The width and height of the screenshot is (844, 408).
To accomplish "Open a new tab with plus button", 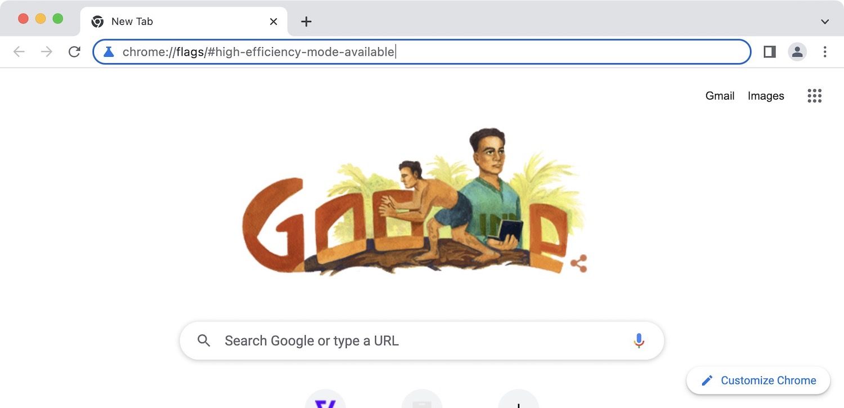I will tap(306, 21).
